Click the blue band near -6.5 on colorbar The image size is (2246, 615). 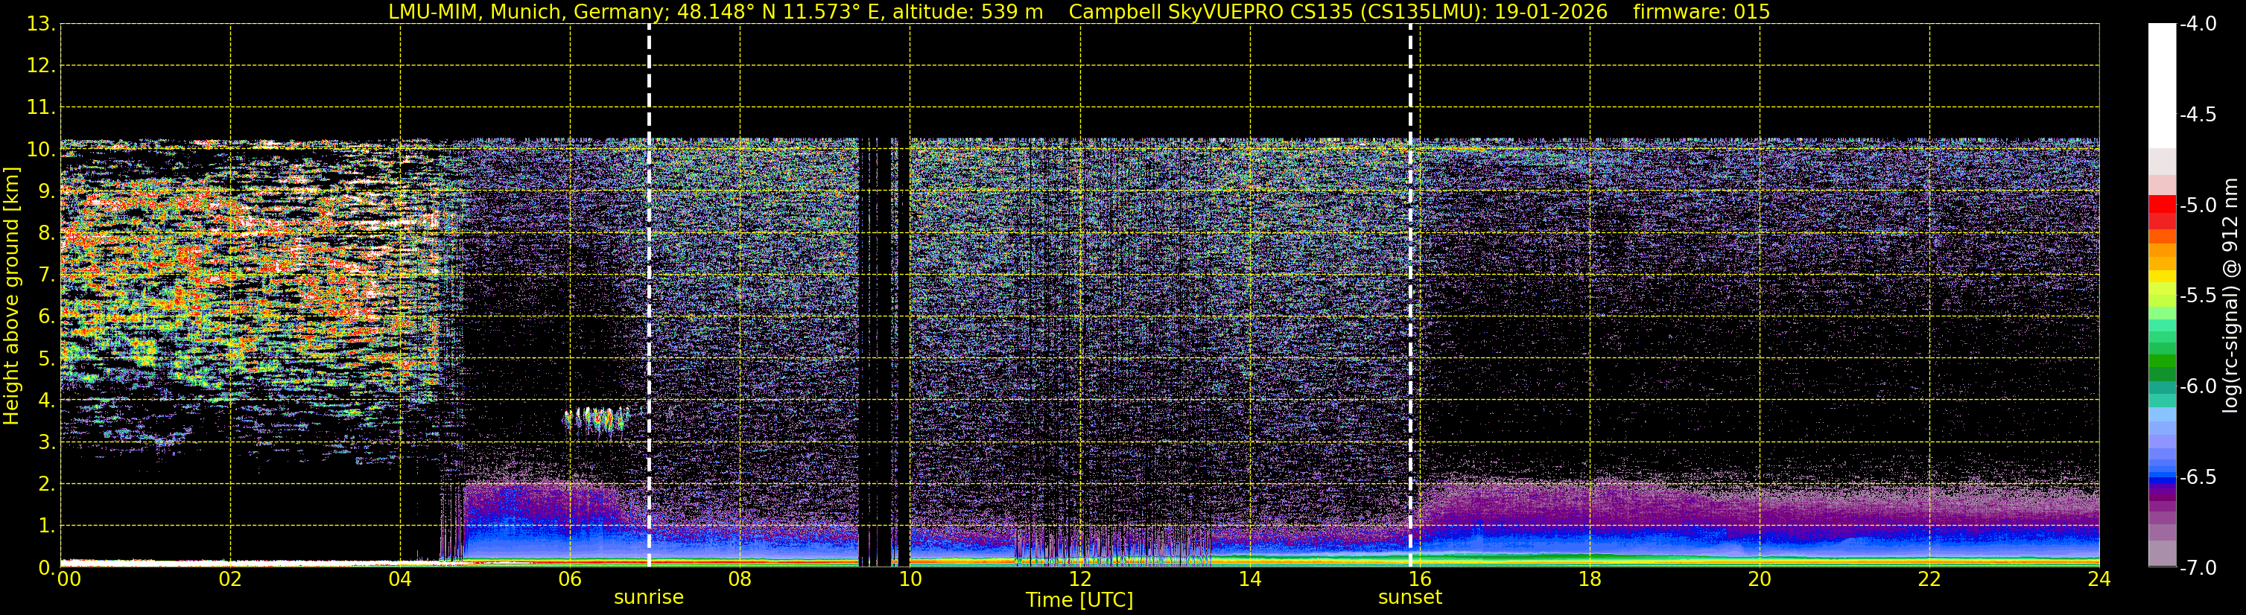click(x=2161, y=477)
